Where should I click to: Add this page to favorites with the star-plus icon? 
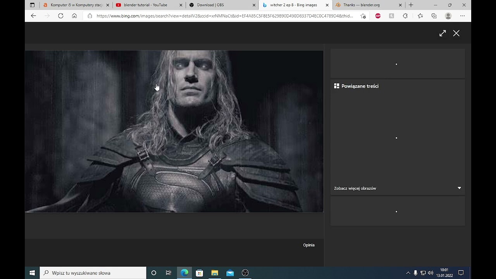[363, 16]
